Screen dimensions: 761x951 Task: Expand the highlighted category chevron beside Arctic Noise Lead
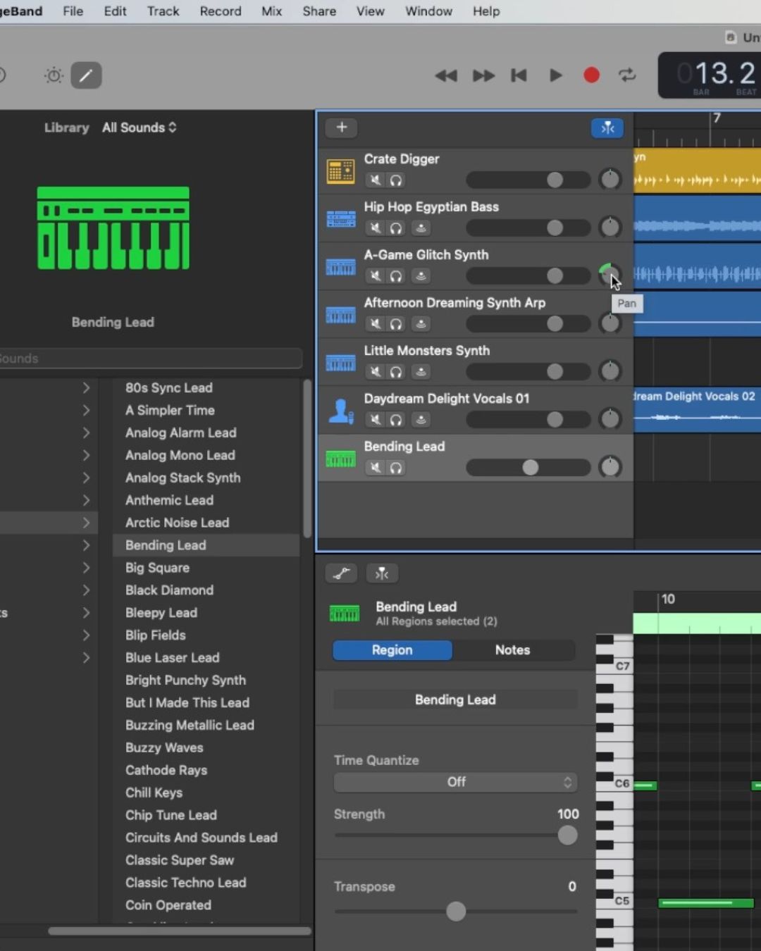(86, 523)
